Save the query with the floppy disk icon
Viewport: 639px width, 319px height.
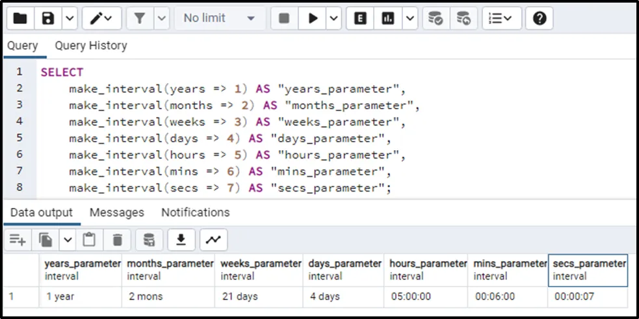[48, 19]
